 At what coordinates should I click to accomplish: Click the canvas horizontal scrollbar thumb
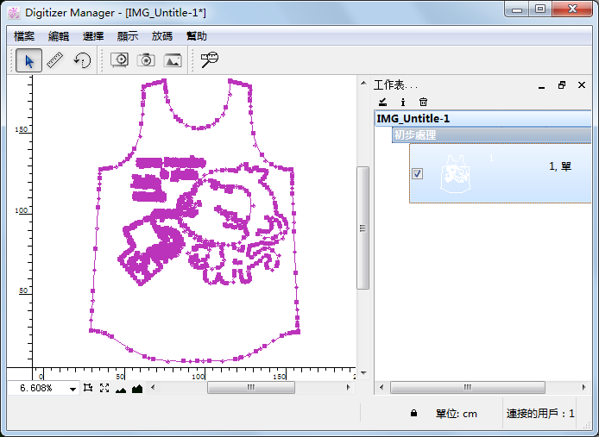click(251, 387)
